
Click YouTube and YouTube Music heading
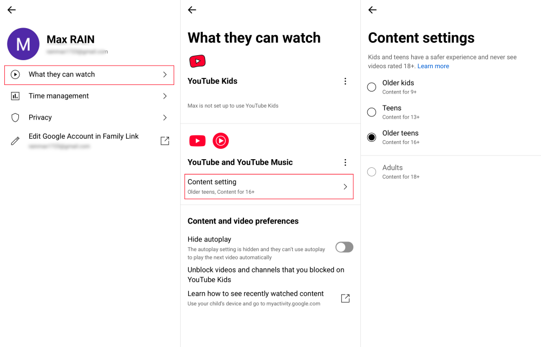point(240,162)
